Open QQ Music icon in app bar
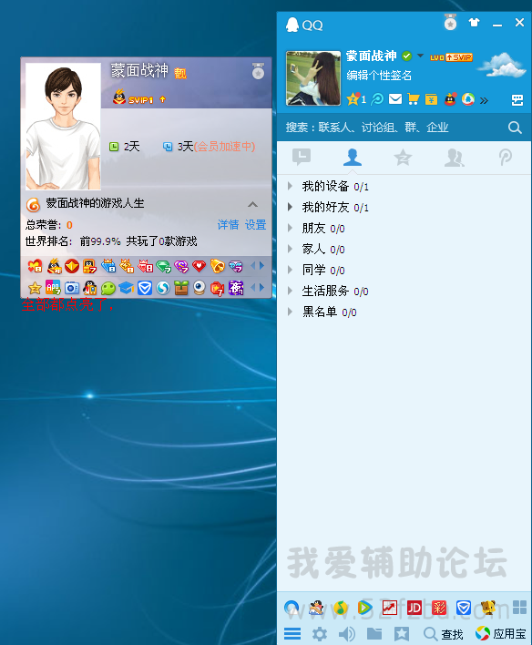 click(x=341, y=608)
